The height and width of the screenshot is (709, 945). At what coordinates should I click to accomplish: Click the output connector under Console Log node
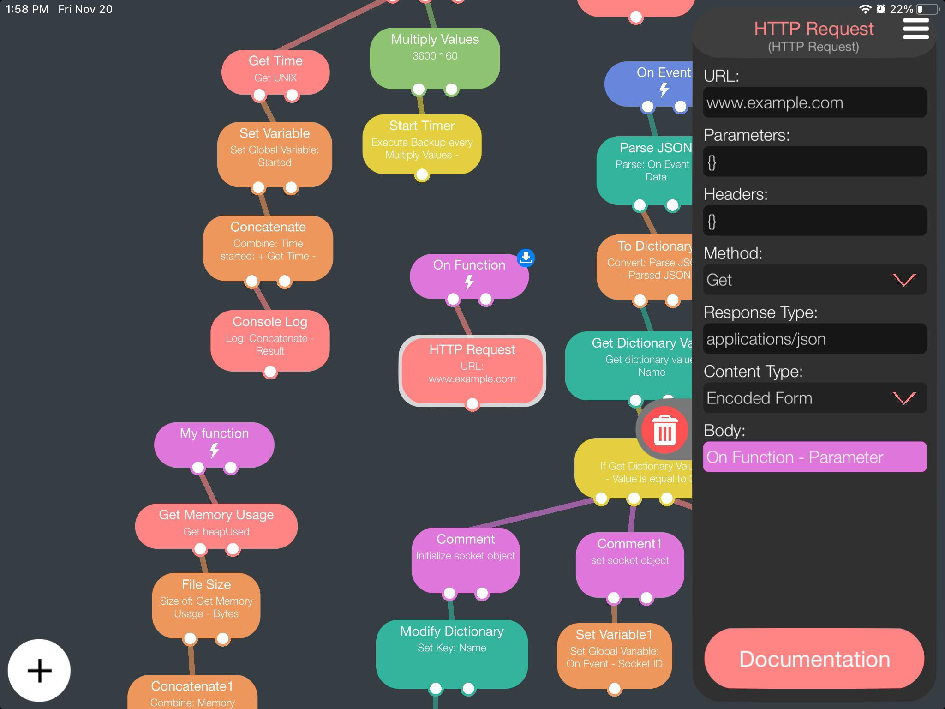270,372
